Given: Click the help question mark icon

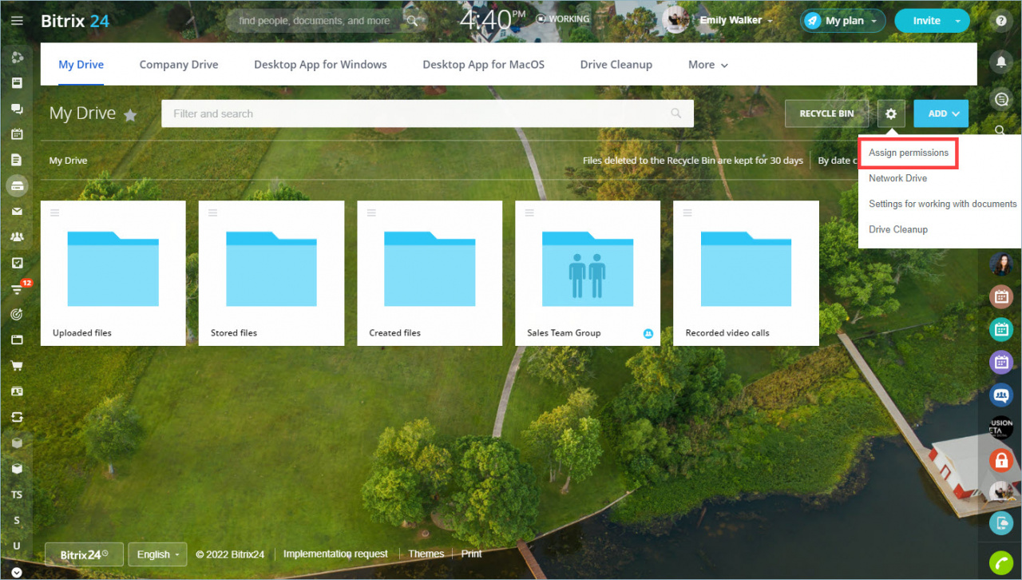Looking at the screenshot, I should [x=1000, y=21].
